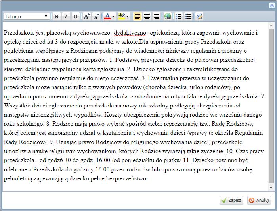Screen dimensions: 277x211
Task: Click the text 'Czas pracy'
Action: click(250, 151)
